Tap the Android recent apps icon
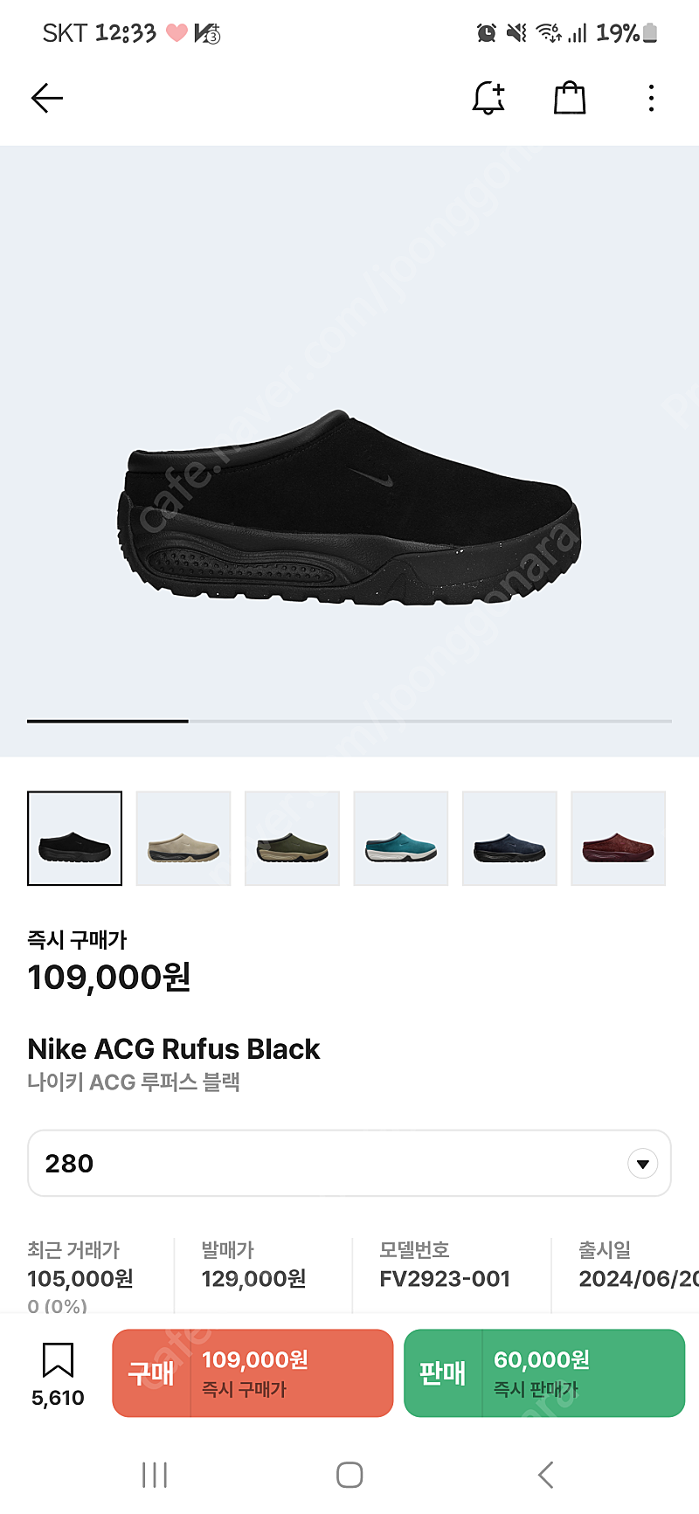Image resolution: width=699 pixels, height=1514 pixels. pos(155,1476)
